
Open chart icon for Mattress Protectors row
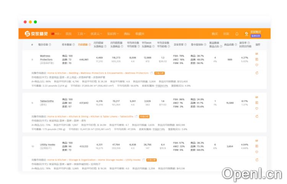click(x=257, y=54)
